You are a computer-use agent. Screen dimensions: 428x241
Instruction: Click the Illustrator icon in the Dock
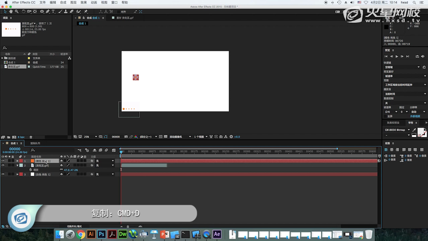[91, 234]
